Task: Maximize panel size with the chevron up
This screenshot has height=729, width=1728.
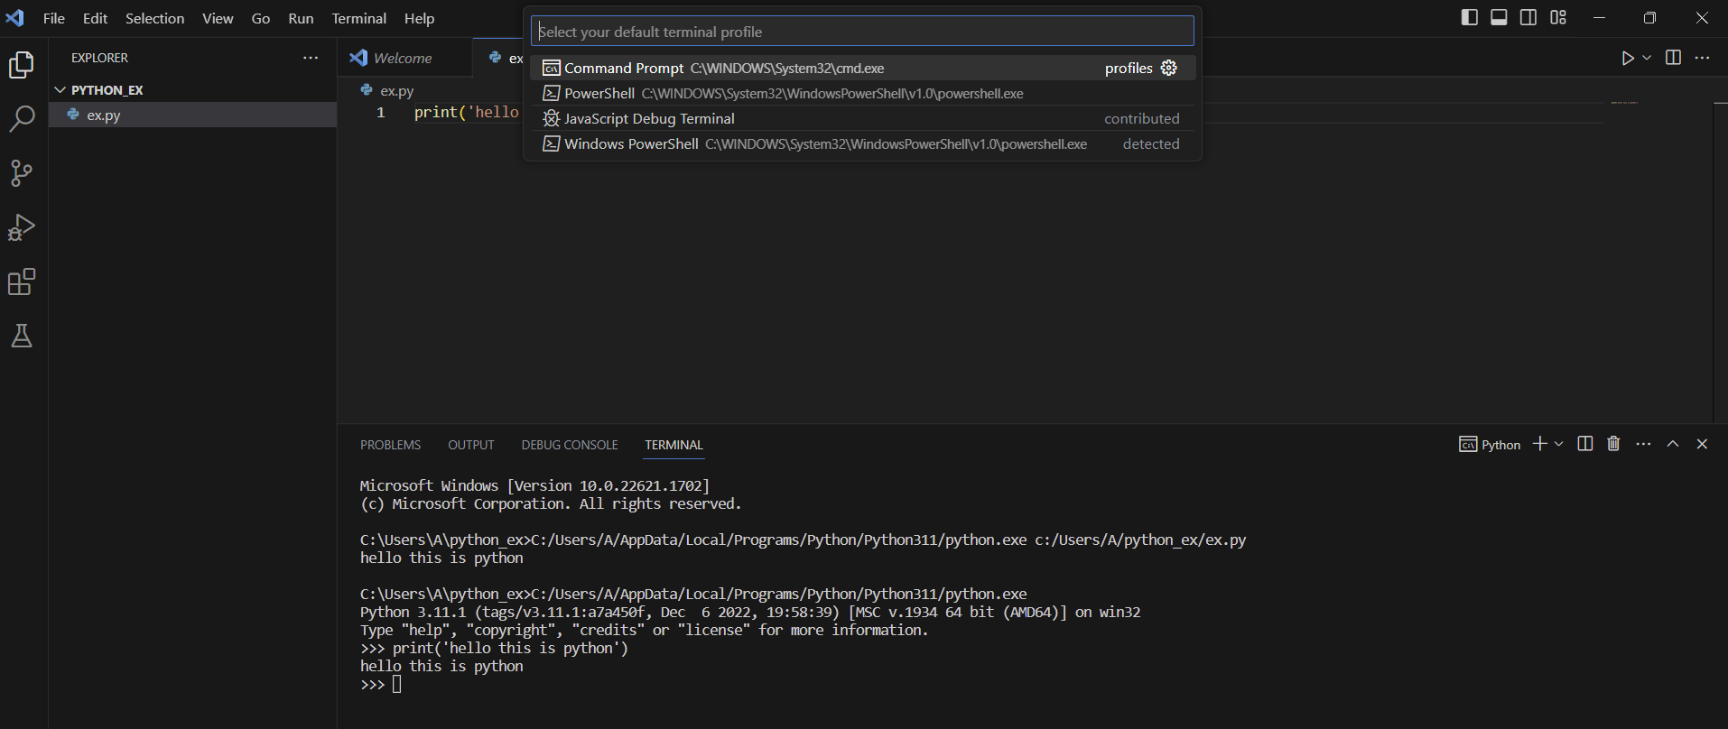Action: pos(1673,444)
